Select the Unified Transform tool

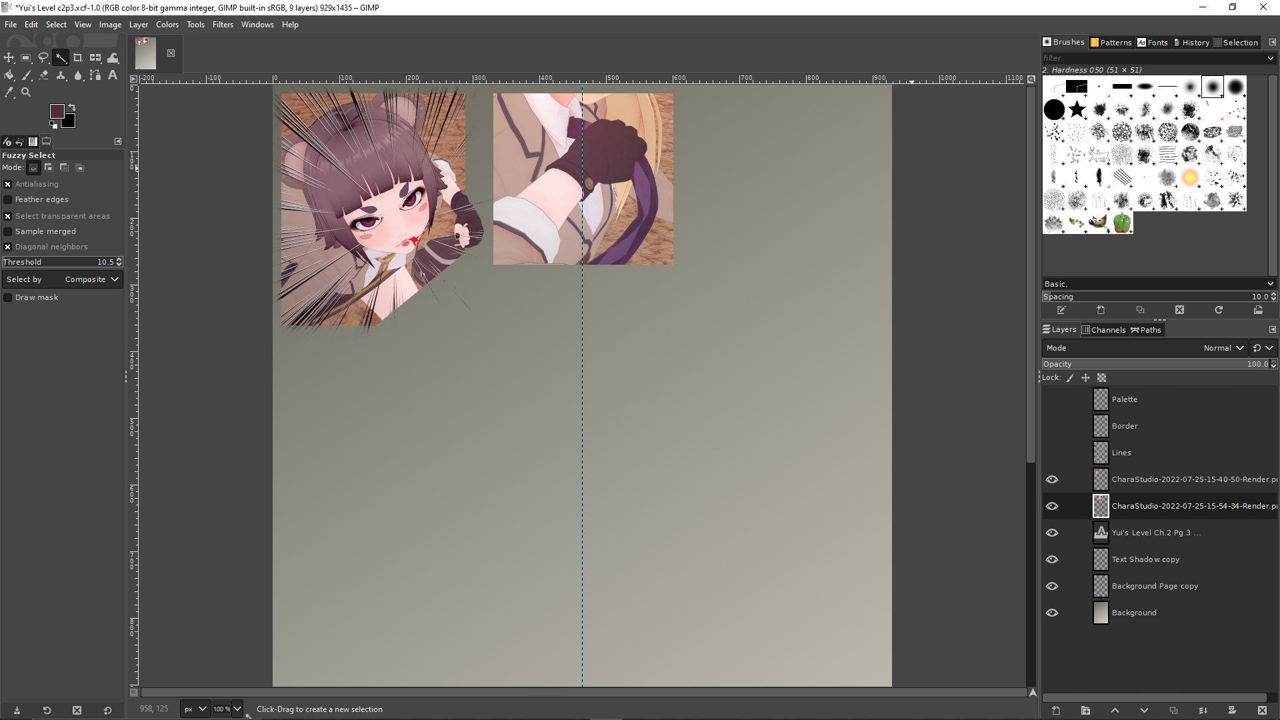95,58
